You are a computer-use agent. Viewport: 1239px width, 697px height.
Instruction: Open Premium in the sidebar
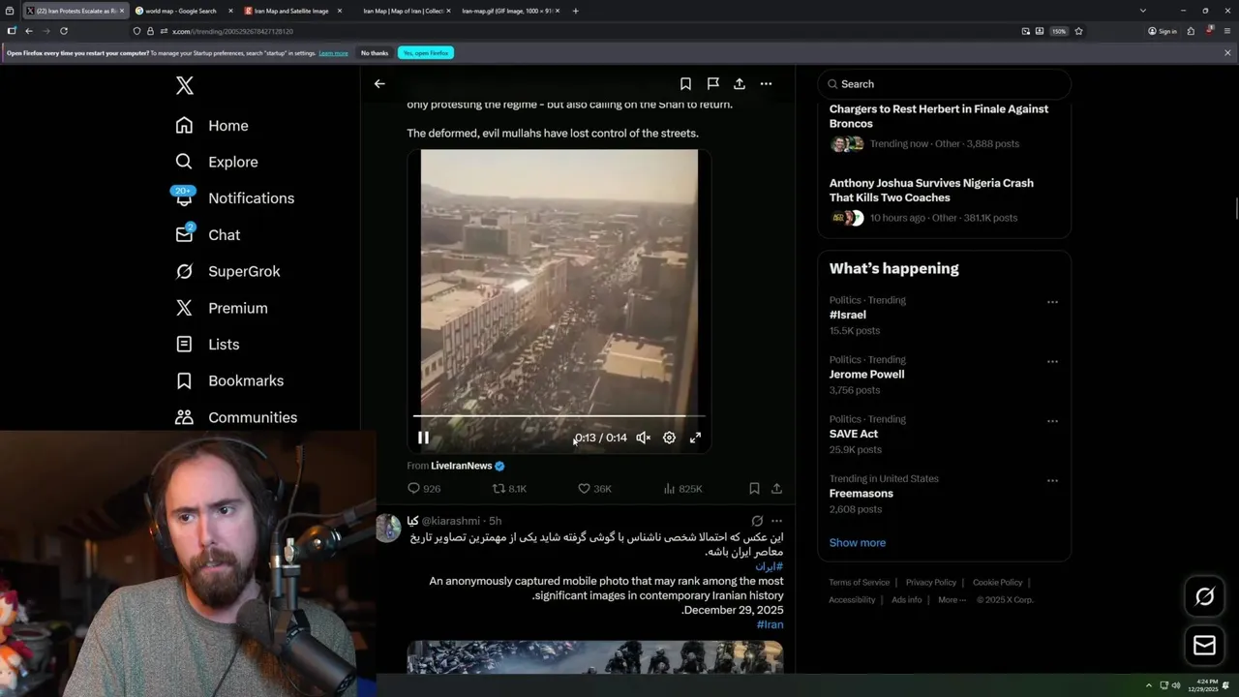coord(221,308)
